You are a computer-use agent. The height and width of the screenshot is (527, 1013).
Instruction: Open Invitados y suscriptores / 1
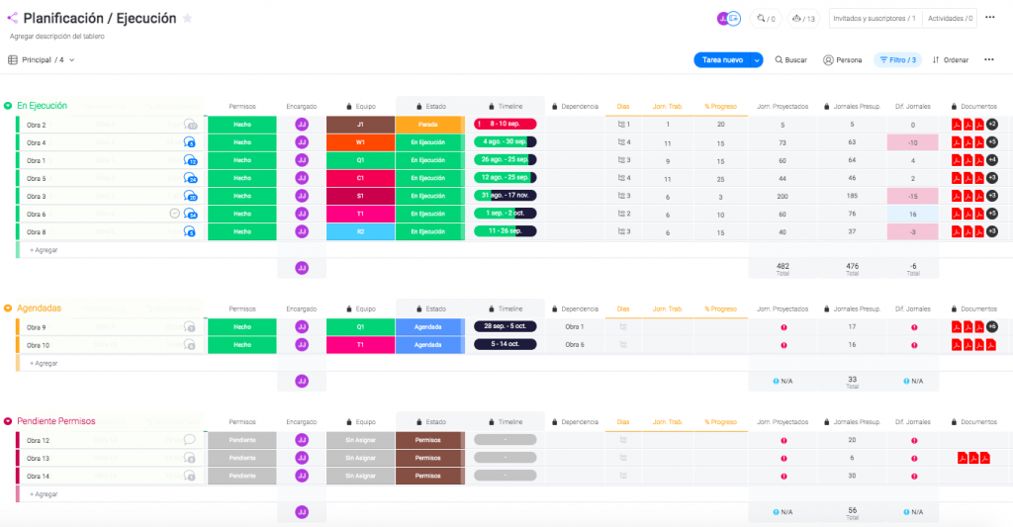coord(874,18)
